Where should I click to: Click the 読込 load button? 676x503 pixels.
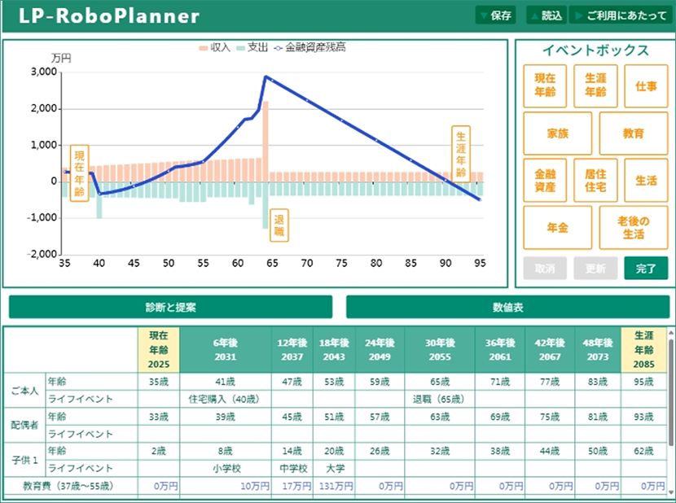[x=547, y=15]
